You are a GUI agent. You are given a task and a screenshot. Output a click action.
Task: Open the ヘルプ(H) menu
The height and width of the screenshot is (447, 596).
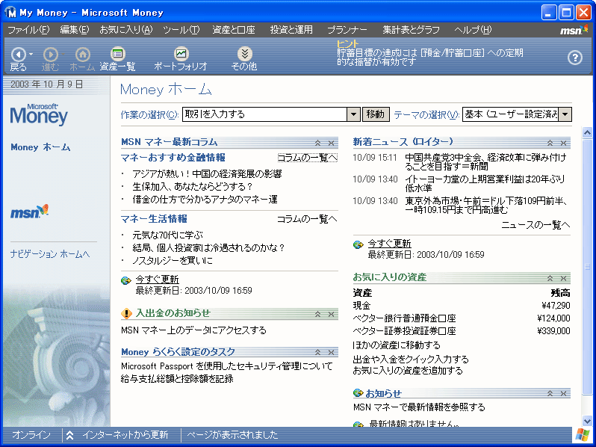473,30
